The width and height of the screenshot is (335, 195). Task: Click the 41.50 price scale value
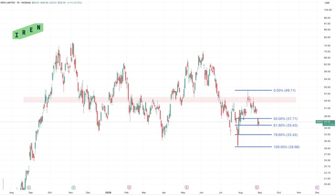[327, 108]
